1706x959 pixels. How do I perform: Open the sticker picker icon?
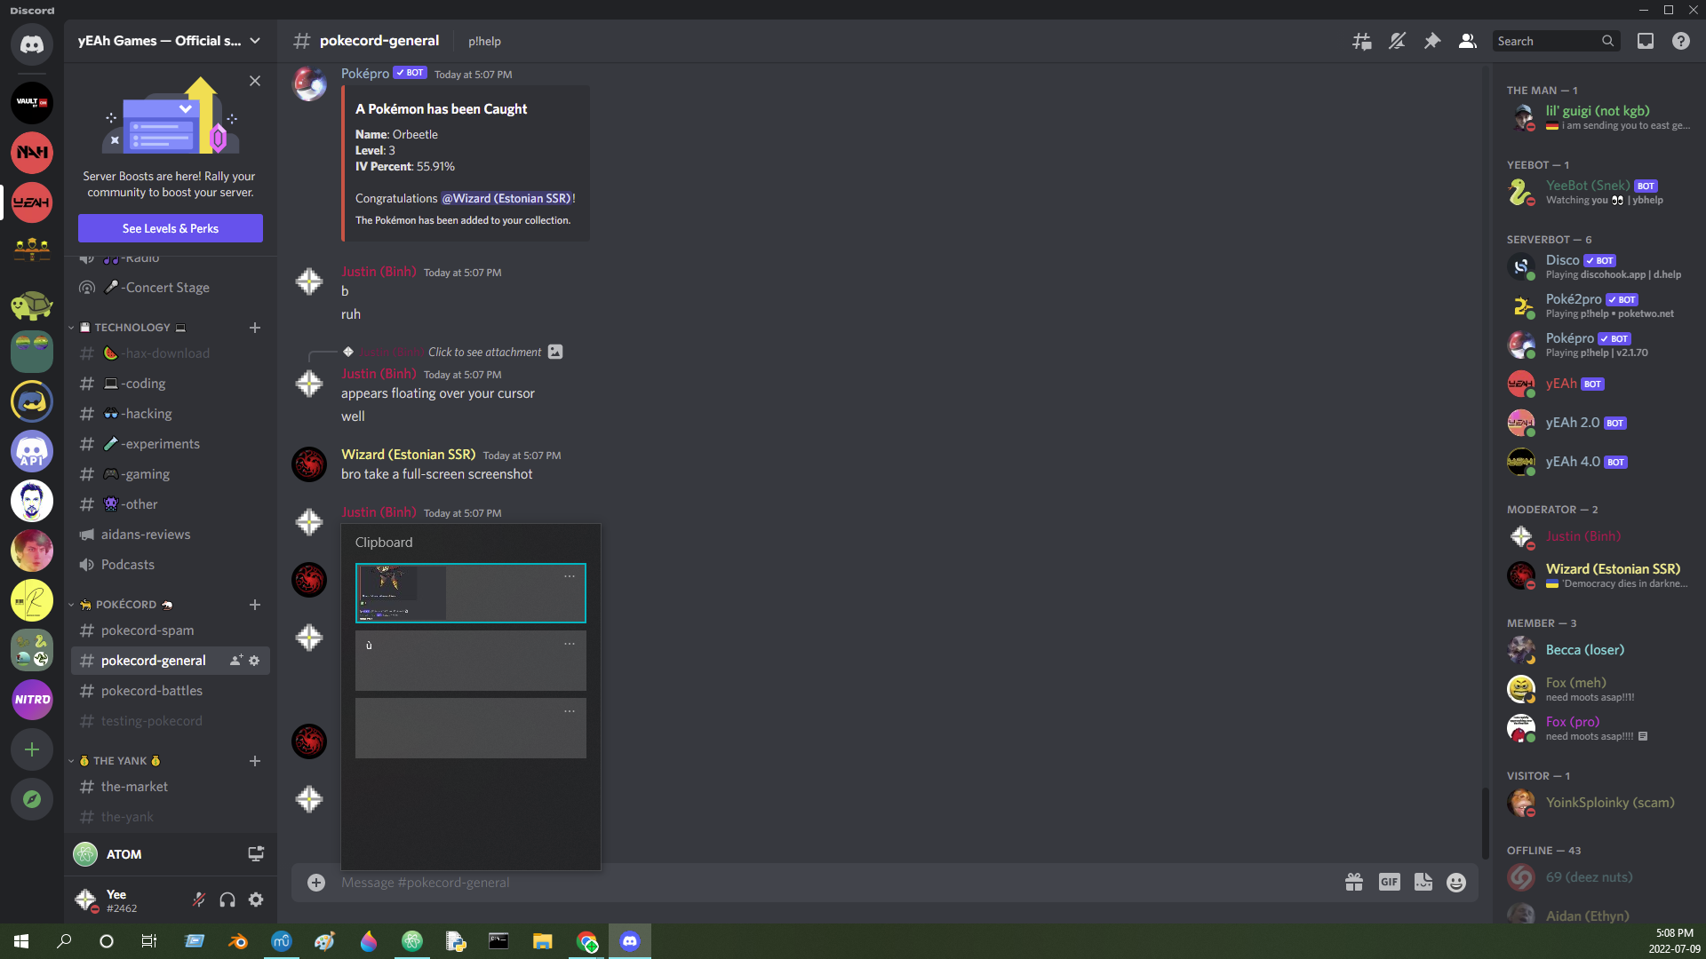(1423, 882)
